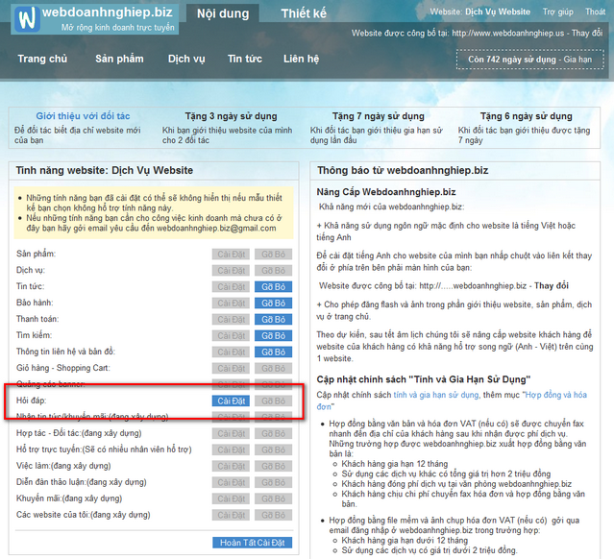Click Tính năng website panel title
Screen dimensions: 614x559
(105, 170)
